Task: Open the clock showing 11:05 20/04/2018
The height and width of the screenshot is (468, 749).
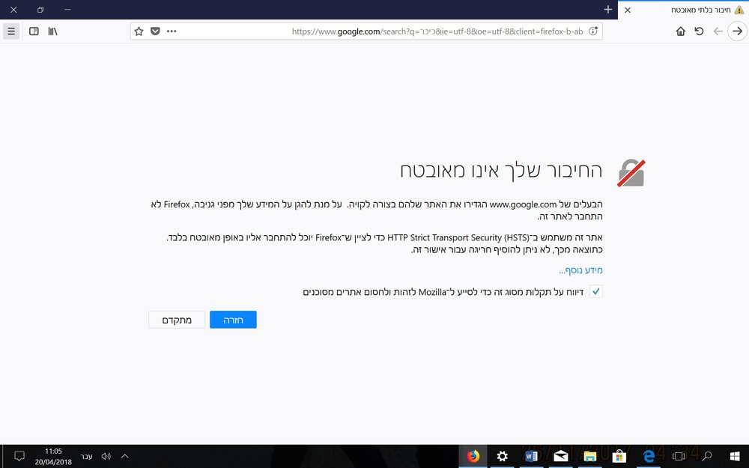Action: pyautogui.click(x=53, y=457)
